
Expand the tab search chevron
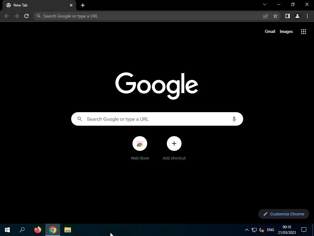coord(265,4)
